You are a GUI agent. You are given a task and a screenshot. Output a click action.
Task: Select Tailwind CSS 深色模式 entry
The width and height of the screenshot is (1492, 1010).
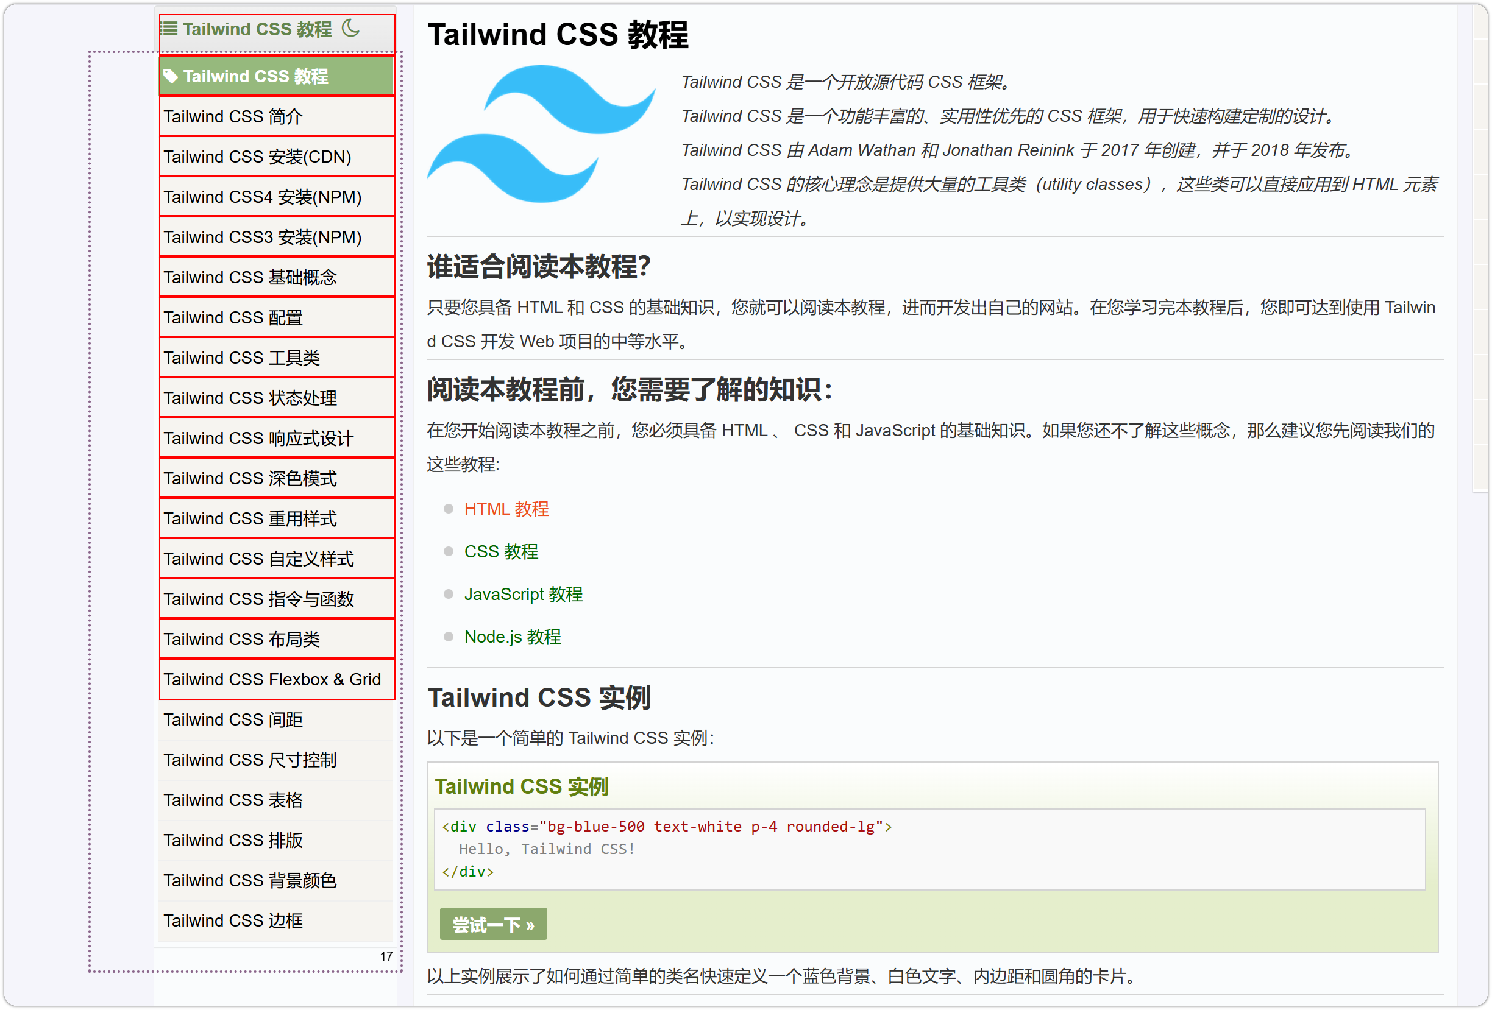click(x=277, y=479)
